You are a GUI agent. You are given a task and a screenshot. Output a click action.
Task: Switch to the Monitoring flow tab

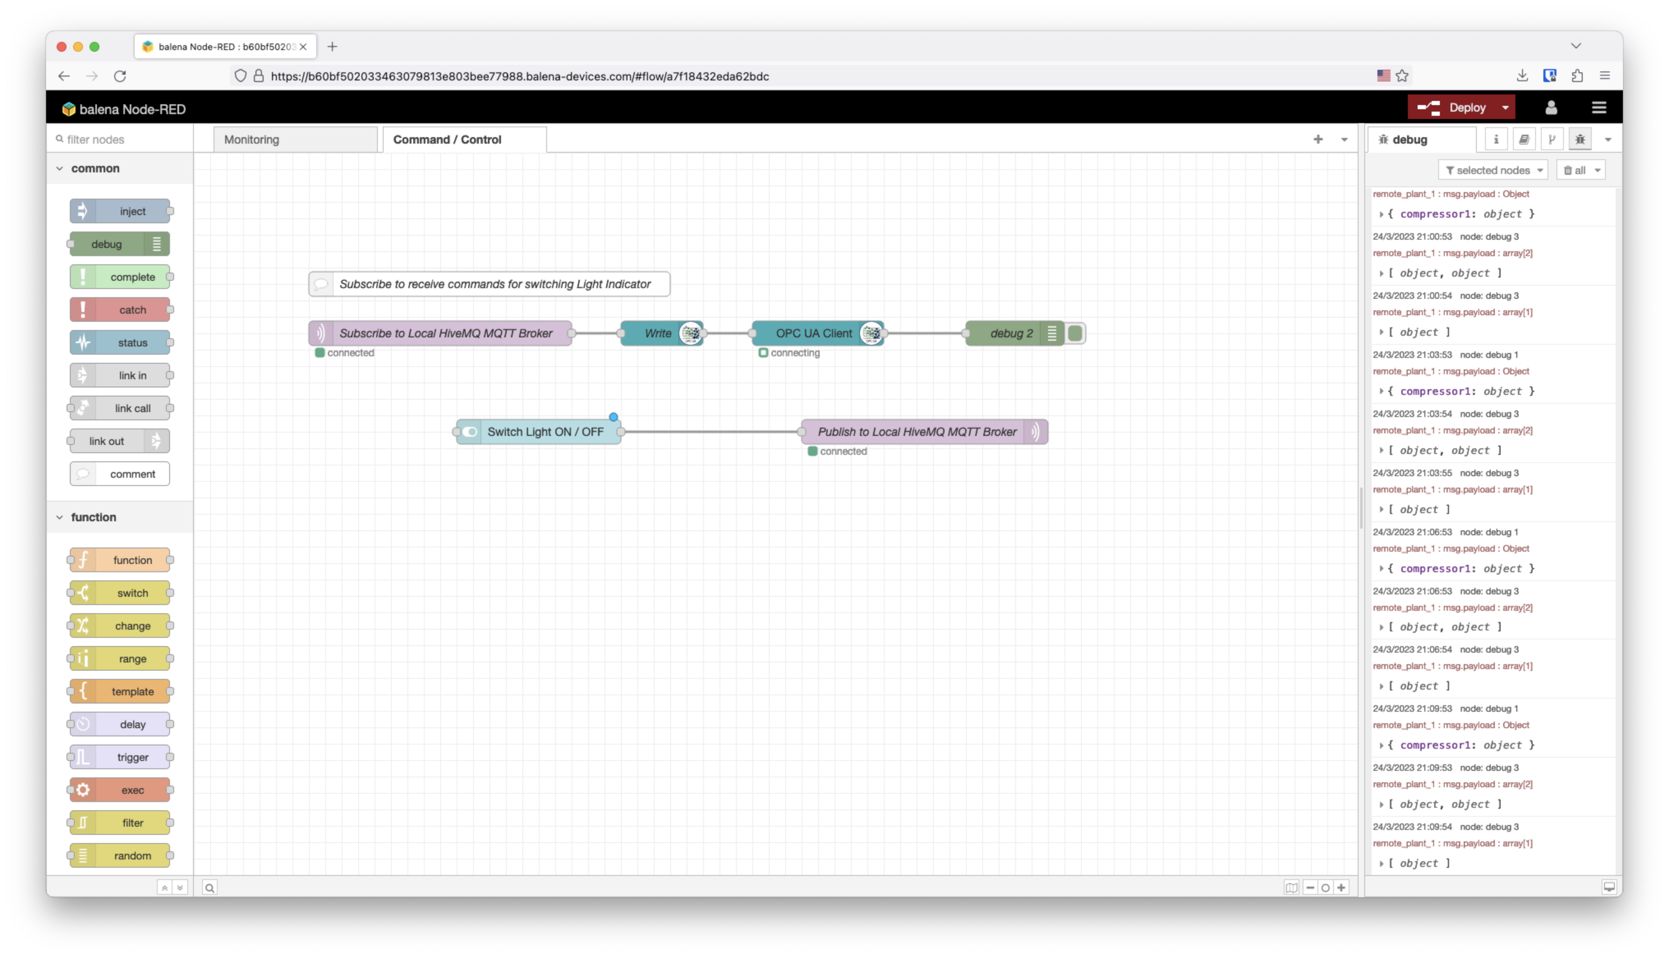point(251,139)
